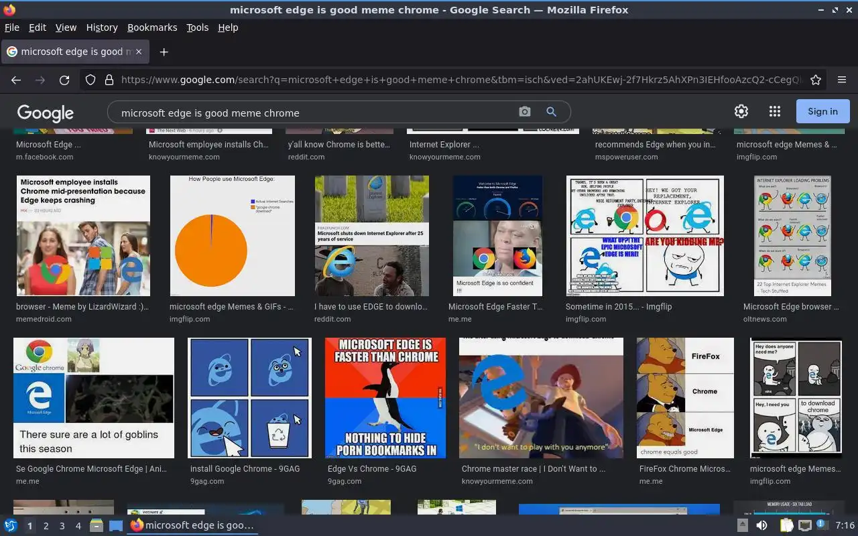Click the removable media eject tray icon
Image resolution: width=858 pixels, height=536 pixels.
tap(743, 525)
